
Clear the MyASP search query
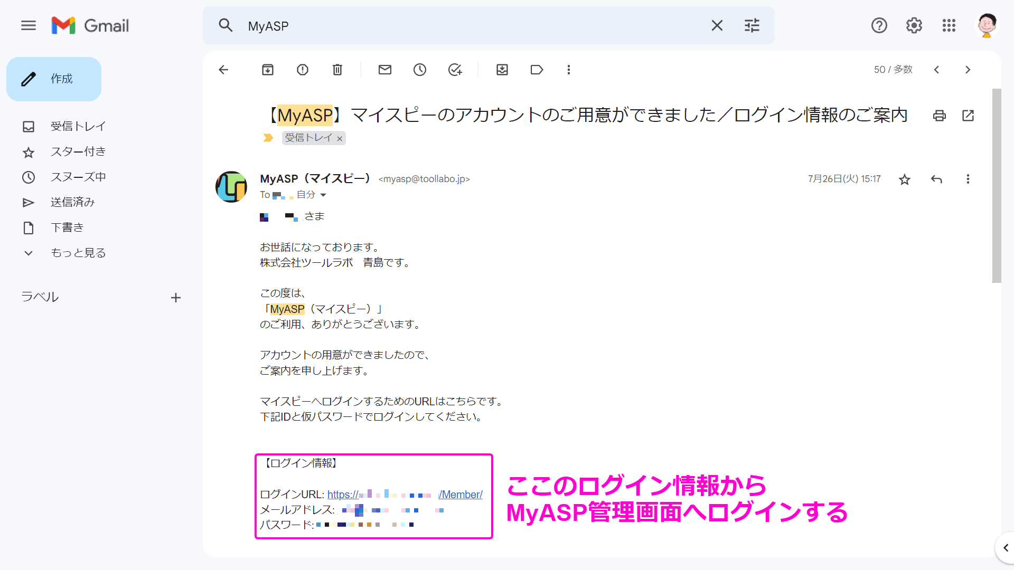pyautogui.click(x=717, y=25)
